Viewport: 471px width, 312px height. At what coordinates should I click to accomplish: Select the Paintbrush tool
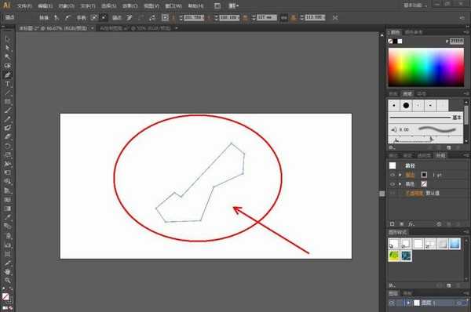point(8,111)
